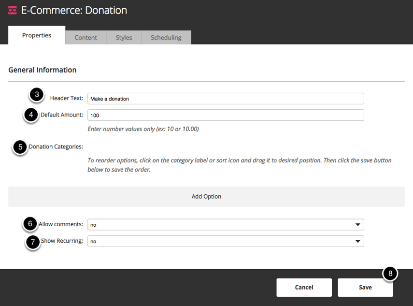Switch to the Content tab

coord(85,37)
